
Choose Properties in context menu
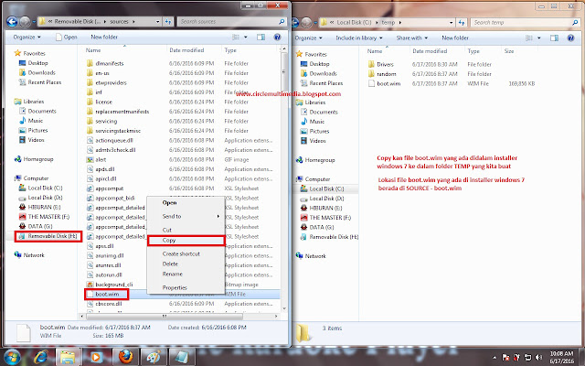pyautogui.click(x=175, y=287)
